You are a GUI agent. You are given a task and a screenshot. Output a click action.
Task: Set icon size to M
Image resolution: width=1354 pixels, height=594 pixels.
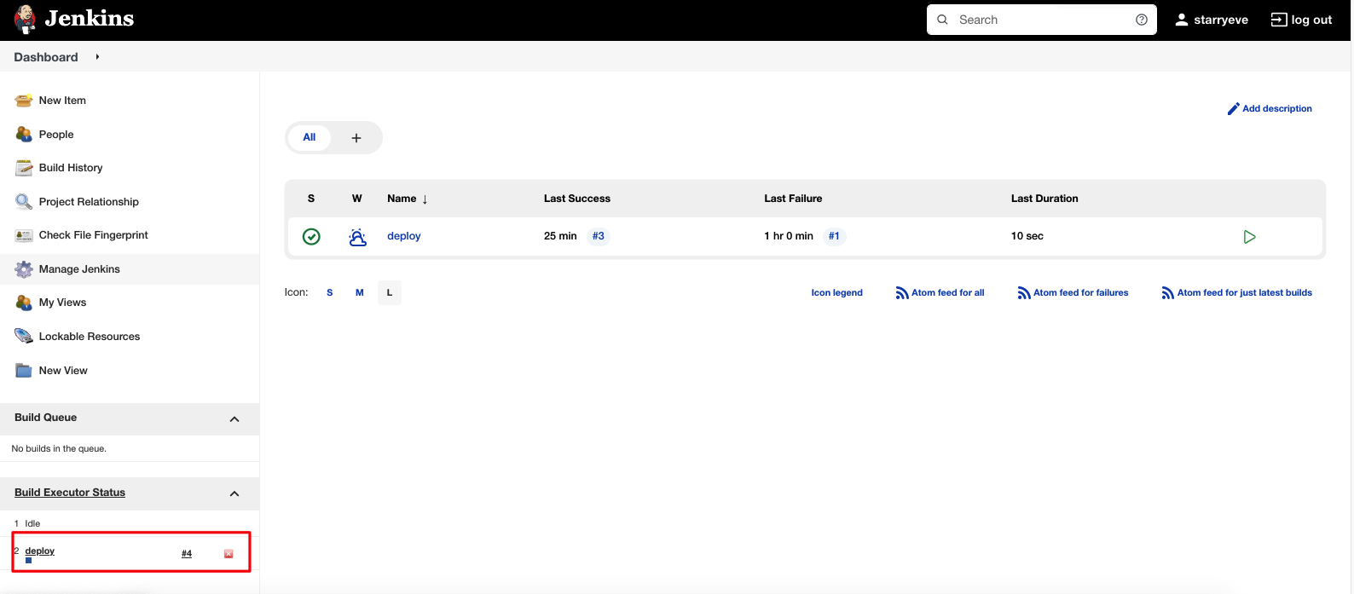tap(360, 293)
